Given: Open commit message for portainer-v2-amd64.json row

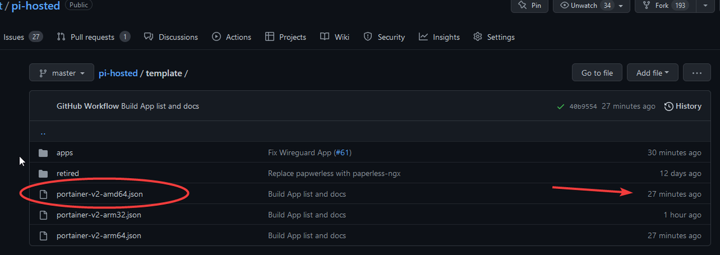Looking at the screenshot, I should (x=307, y=194).
